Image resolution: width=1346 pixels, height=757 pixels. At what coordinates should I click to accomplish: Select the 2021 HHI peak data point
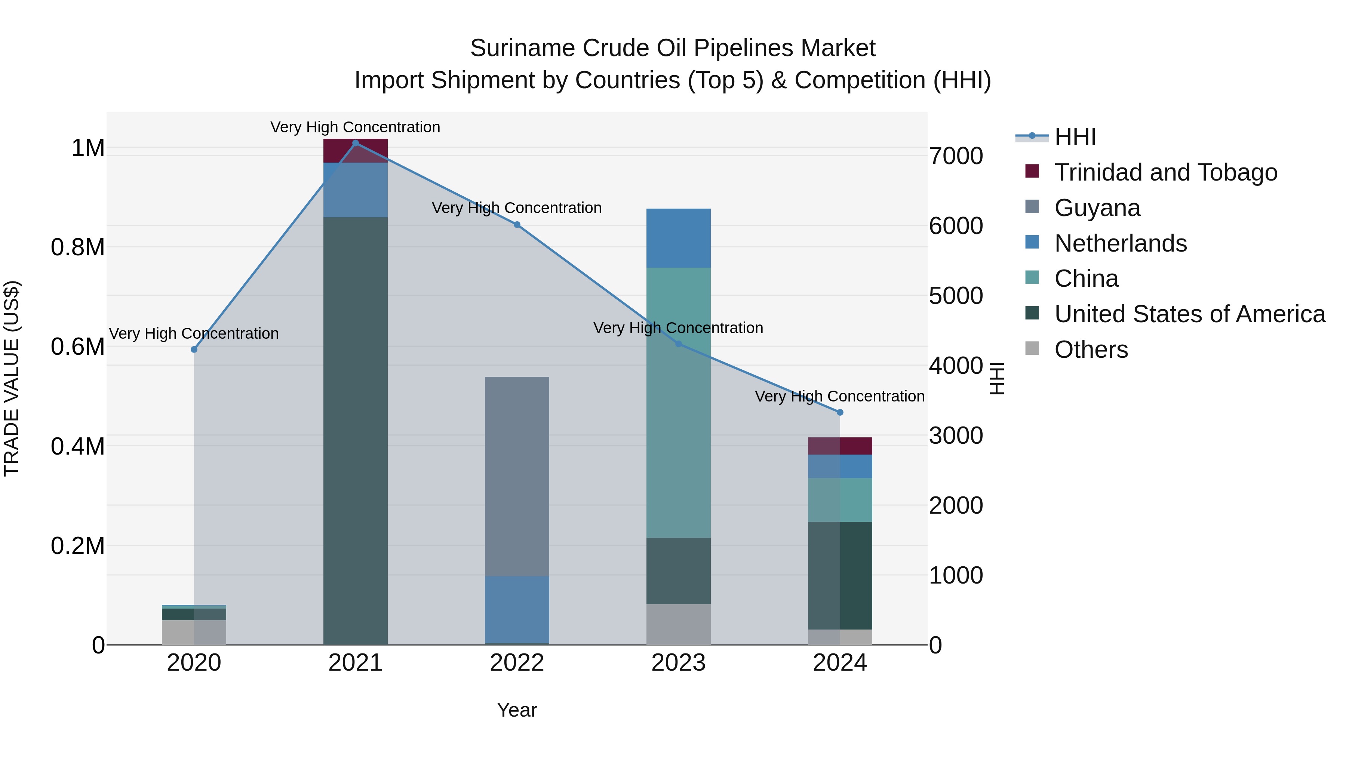pos(356,143)
